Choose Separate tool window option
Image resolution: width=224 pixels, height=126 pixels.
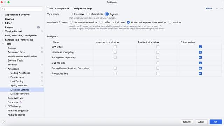tap(71, 22)
